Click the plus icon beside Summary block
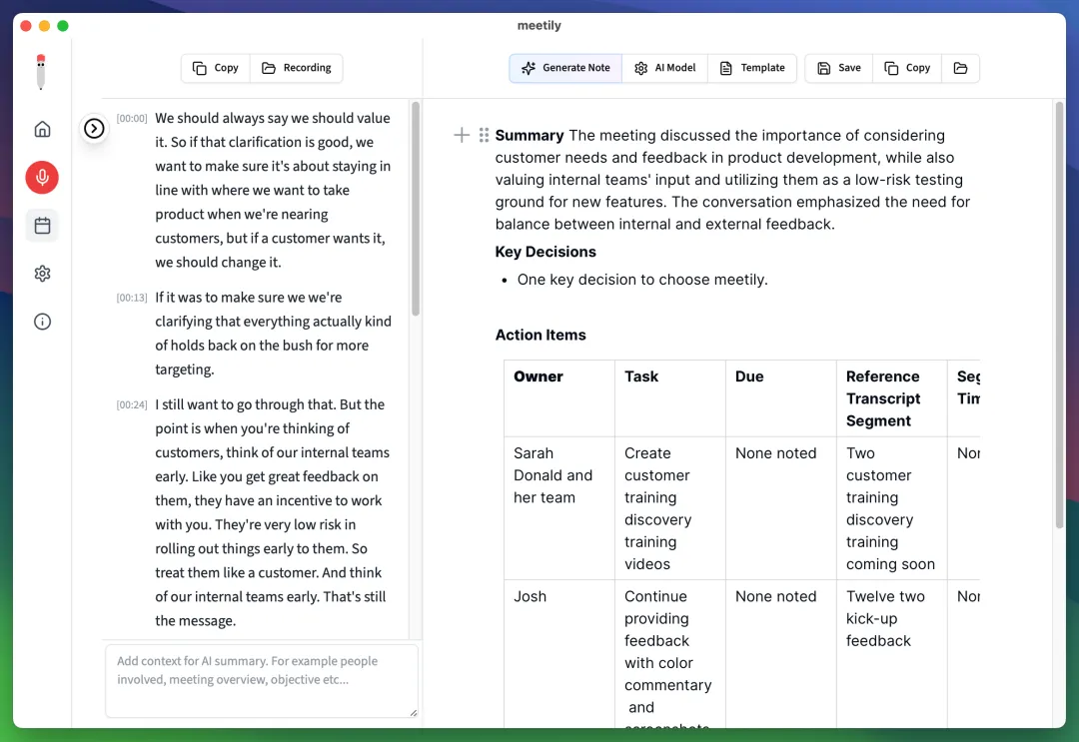This screenshot has width=1079, height=742. [x=462, y=135]
